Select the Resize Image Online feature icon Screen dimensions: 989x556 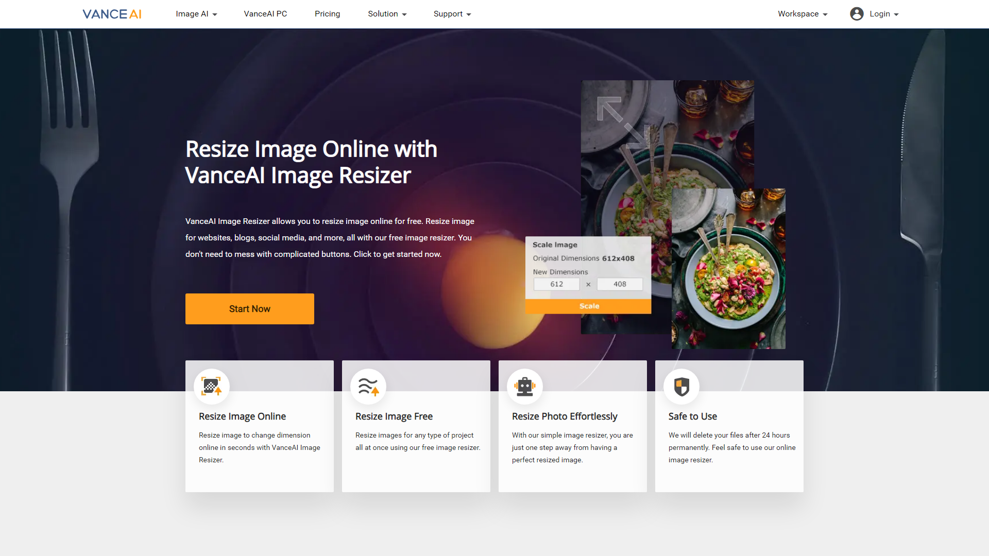[x=211, y=386]
